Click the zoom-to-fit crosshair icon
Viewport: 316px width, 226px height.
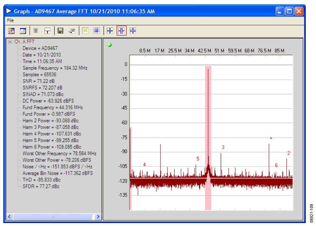pyautogui.click(x=110, y=30)
